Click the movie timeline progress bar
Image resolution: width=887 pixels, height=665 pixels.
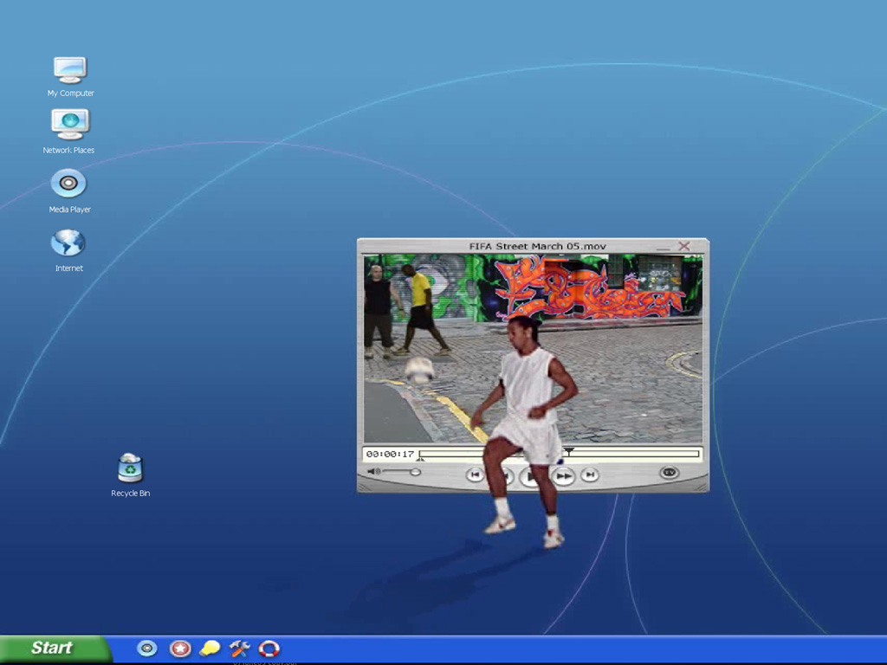[560, 454]
